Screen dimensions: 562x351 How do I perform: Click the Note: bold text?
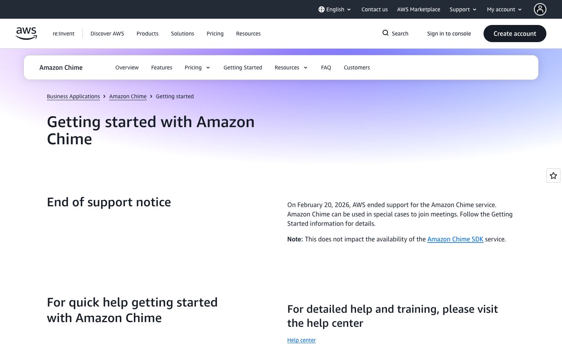pos(295,239)
